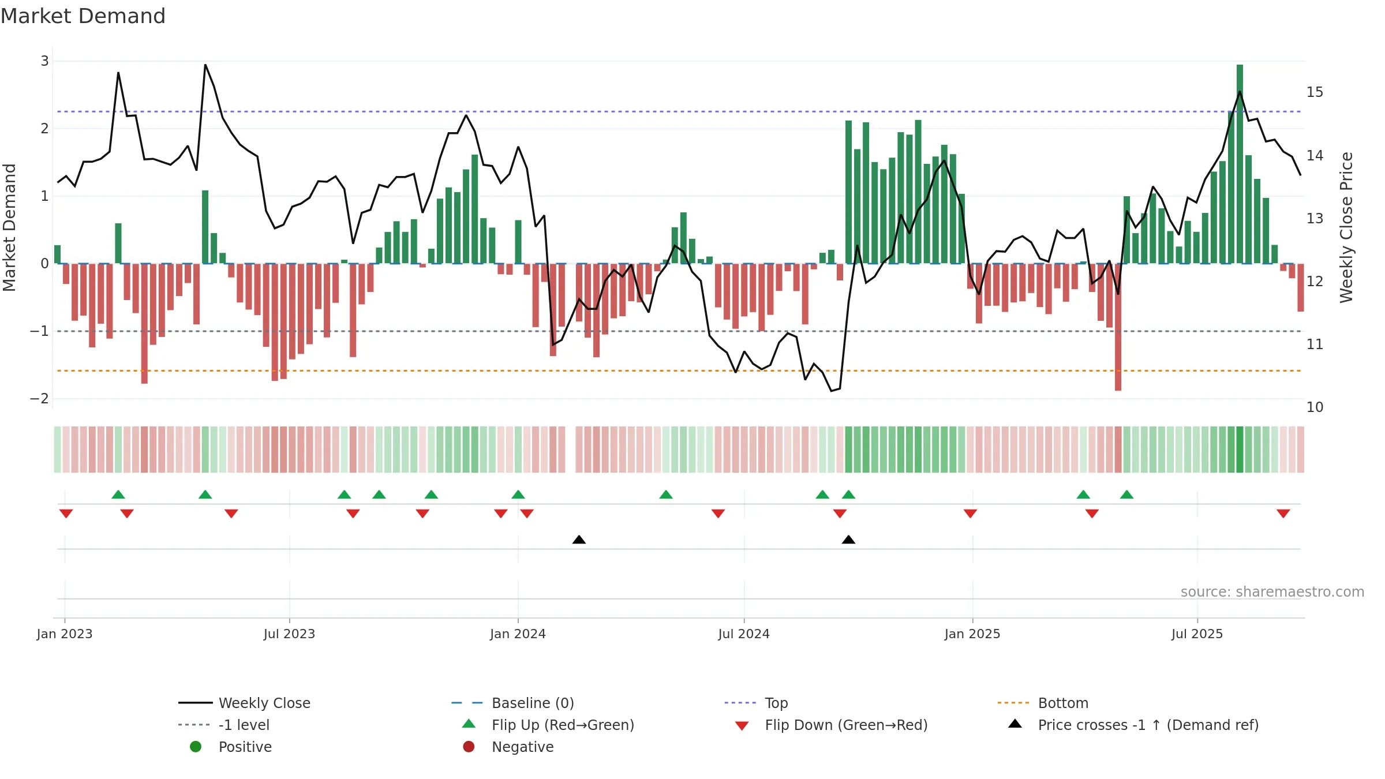Toggle Flip Up (Red→Green) legend entry

[x=548, y=725]
